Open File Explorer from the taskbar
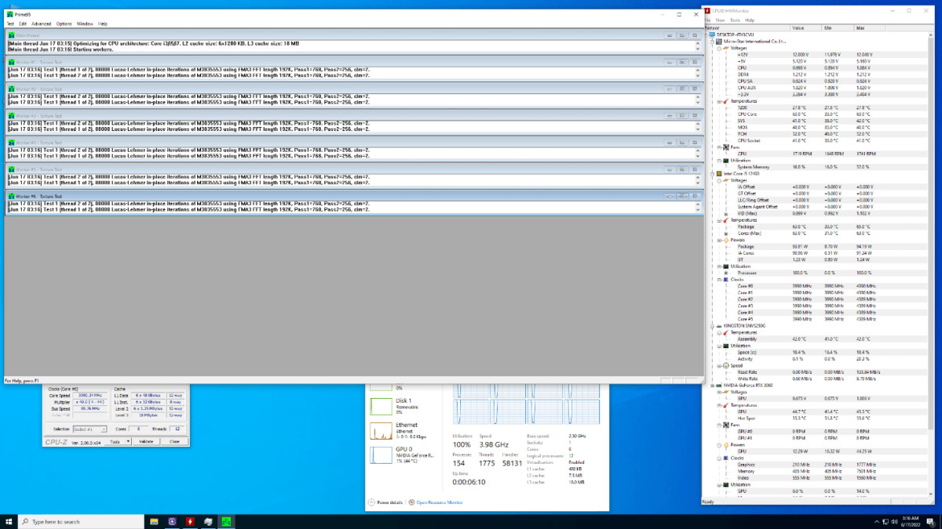The height and width of the screenshot is (529, 942). click(x=154, y=521)
